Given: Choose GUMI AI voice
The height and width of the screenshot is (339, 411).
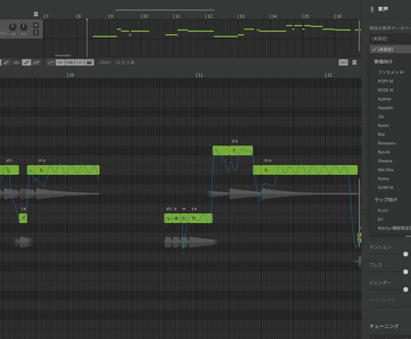Looking at the screenshot, I should point(385,187).
